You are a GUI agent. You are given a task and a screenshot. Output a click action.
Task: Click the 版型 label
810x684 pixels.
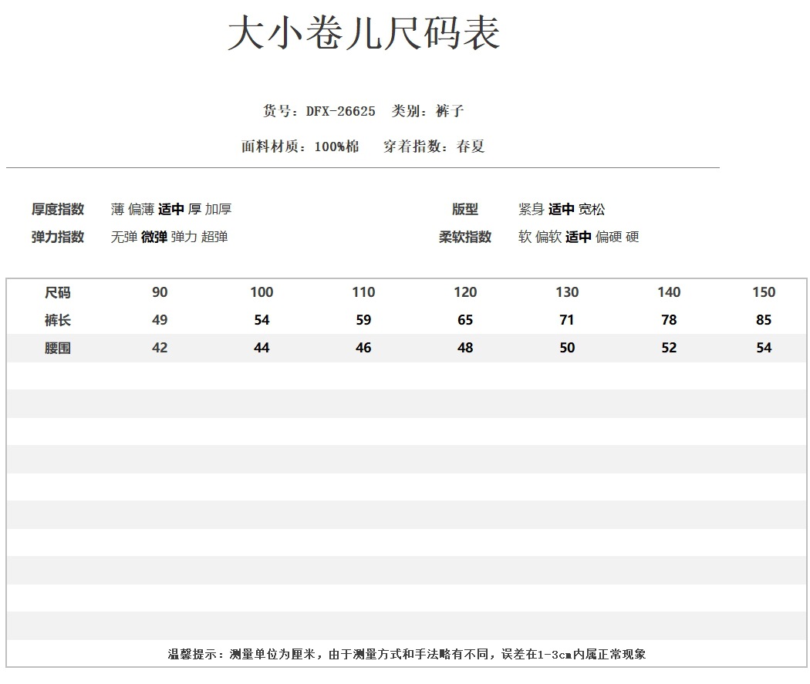tap(465, 209)
